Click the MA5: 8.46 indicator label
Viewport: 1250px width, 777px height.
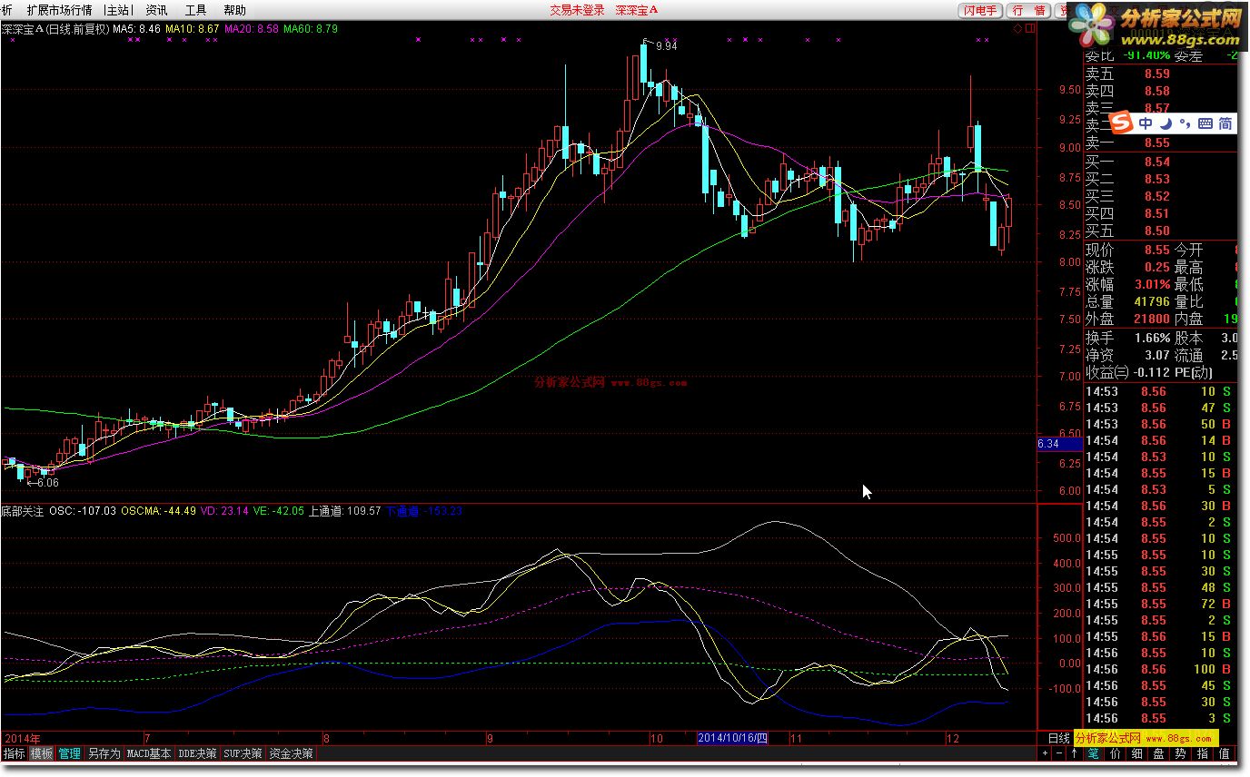[x=137, y=29]
